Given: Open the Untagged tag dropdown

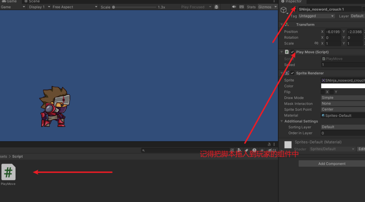Looking at the screenshot, I should pyautogui.click(x=316, y=16).
